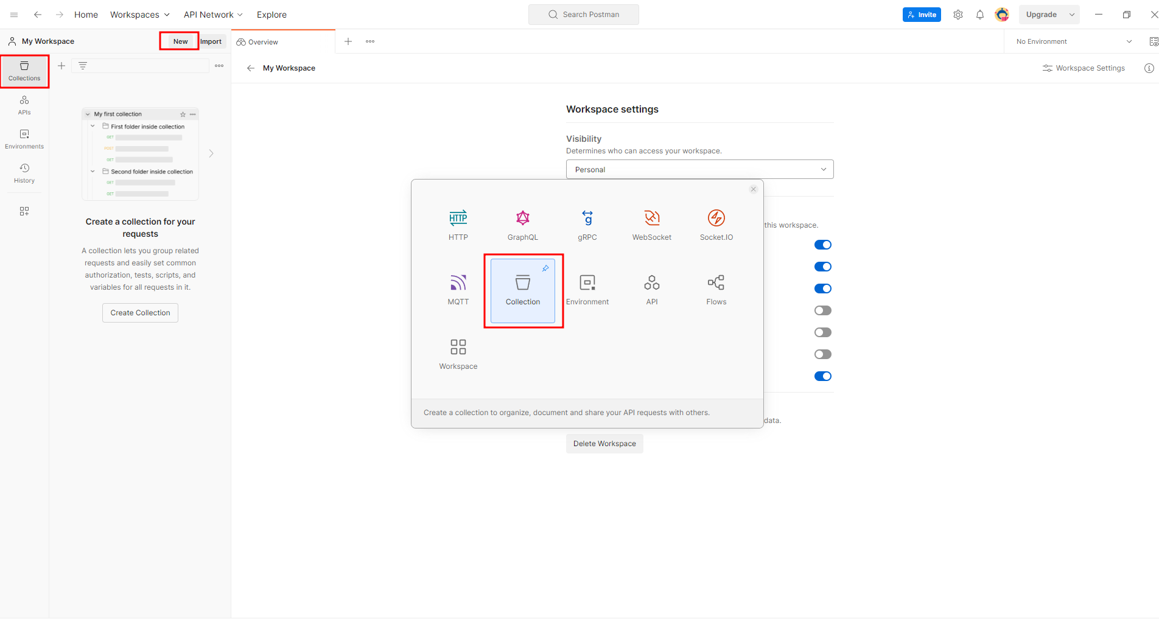Open the History sidebar section
Viewport: 1159px width, 619px height.
pyautogui.click(x=24, y=173)
